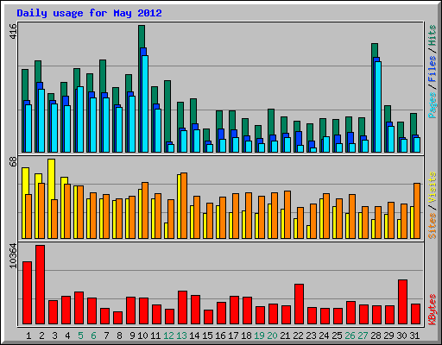
Task: Click day 28 on the x-axis
Action: [x=376, y=336]
